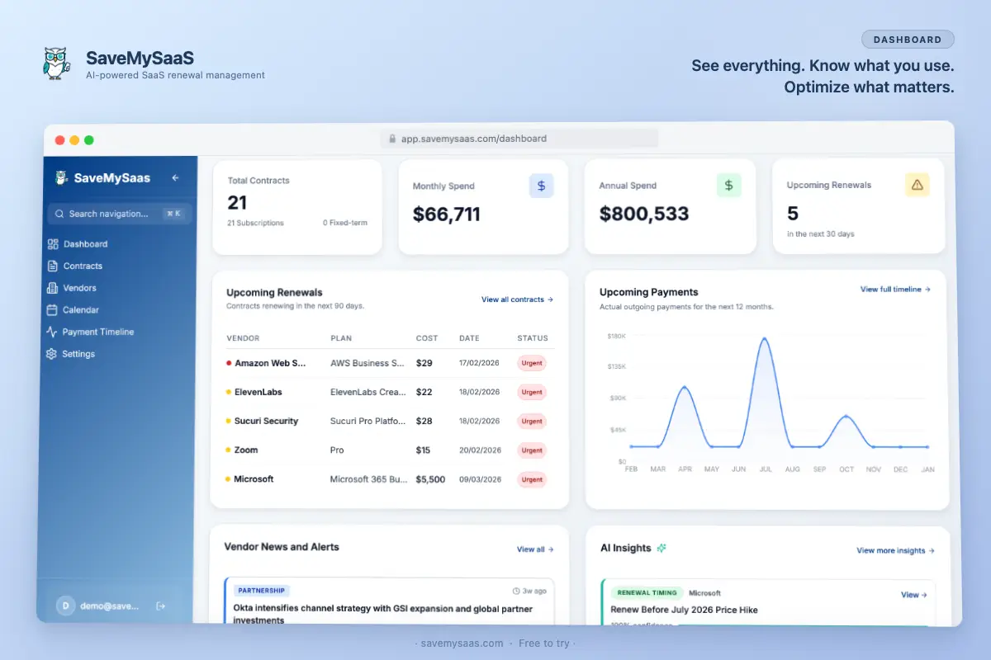Click the sparkle icon next to AI Insights
The width and height of the screenshot is (991, 660).
coord(661,548)
